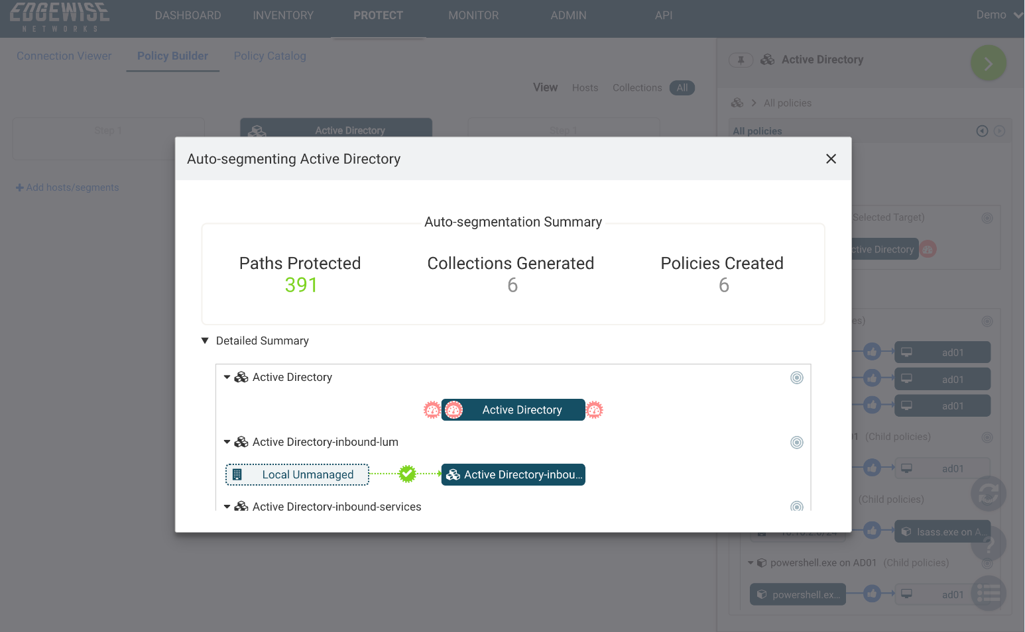Click collections breadcrumb icon in side panel
The height and width of the screenshot is (632, 1025).
point(737,103)
